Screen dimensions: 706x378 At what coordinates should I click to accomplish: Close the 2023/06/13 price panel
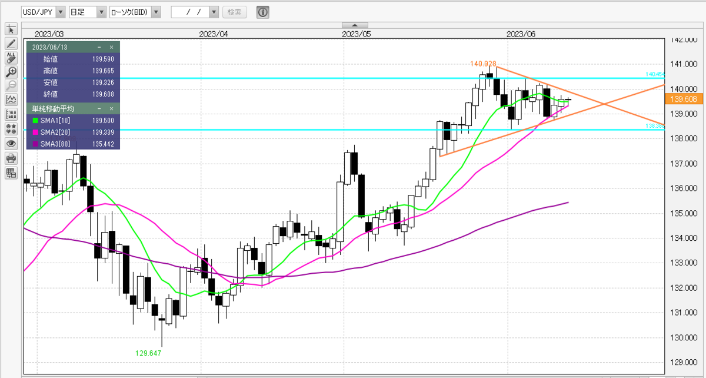coord(111,47)
